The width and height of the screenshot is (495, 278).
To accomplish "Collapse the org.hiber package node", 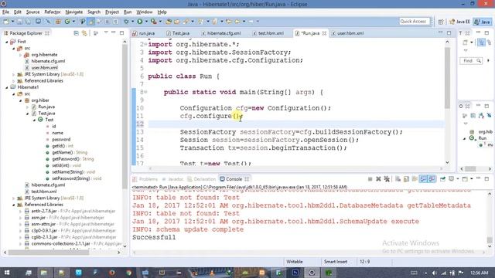I will click(x=21, y=100).
